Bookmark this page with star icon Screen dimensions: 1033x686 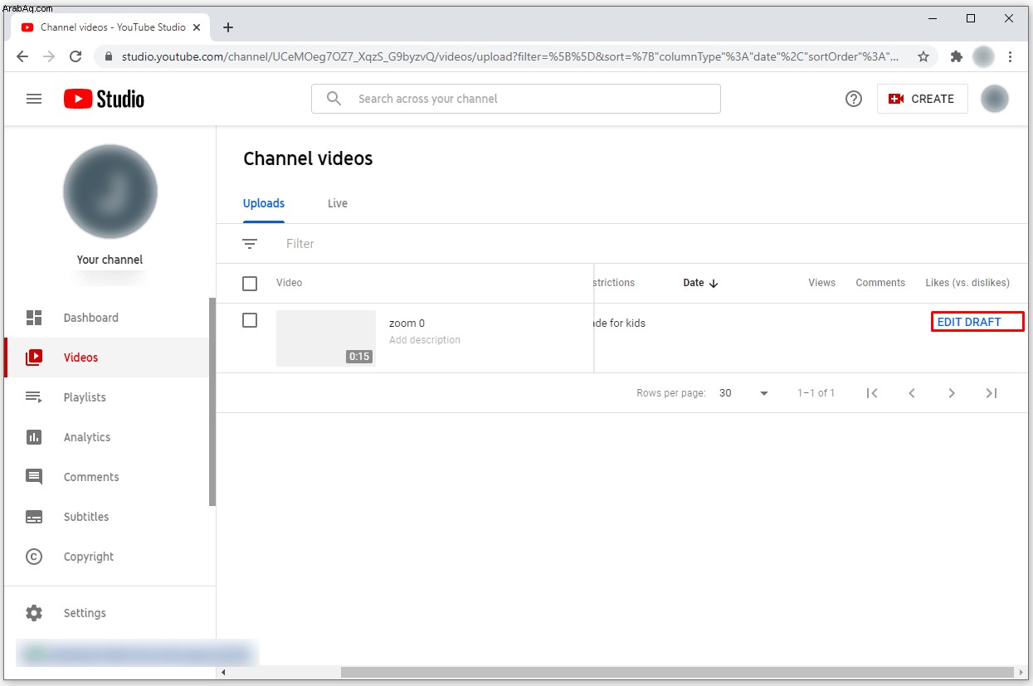923,56
